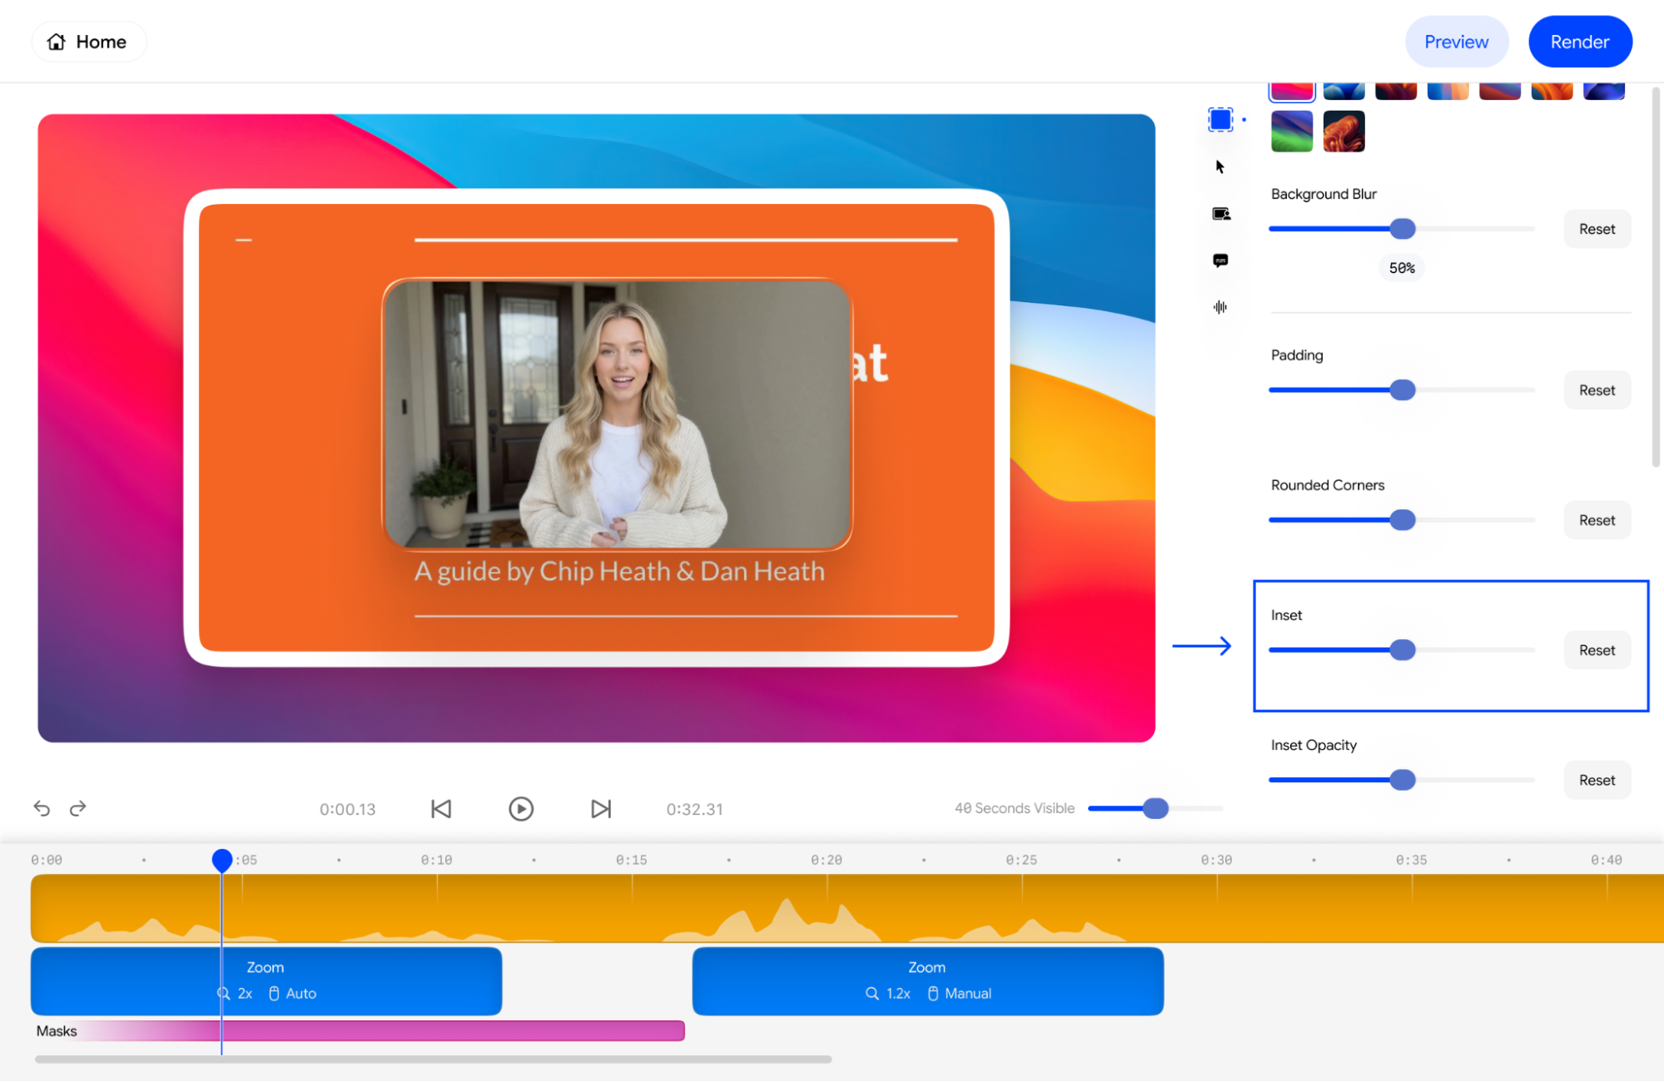This screenshot has width=1664, height=1082.
Task: Reset the Inset Opacity value
Action: point(1597,780)
